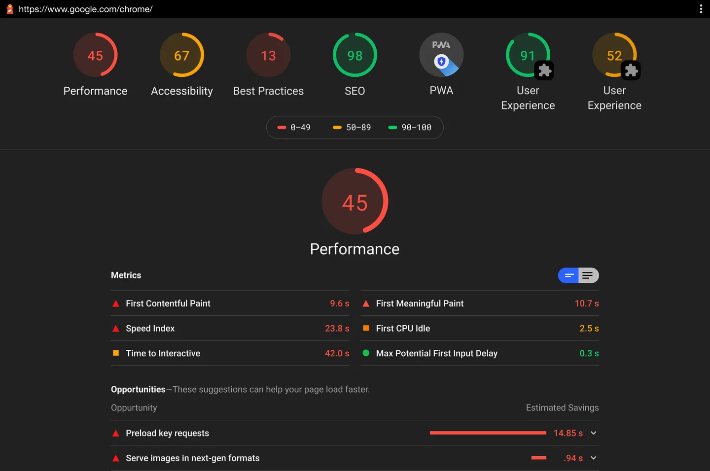Click the .94 s estimated savings value
This screenshot has height=471, width=710.
point(573,458)
